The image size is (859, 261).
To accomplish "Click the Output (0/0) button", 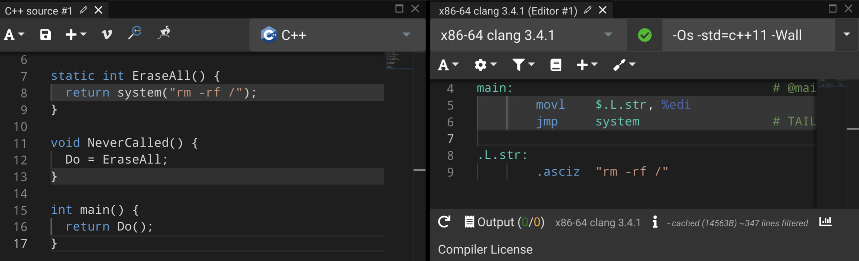I will click(x=505, y=222).
